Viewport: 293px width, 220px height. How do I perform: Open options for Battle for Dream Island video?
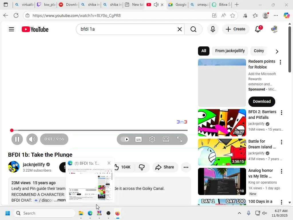[282, 142]
